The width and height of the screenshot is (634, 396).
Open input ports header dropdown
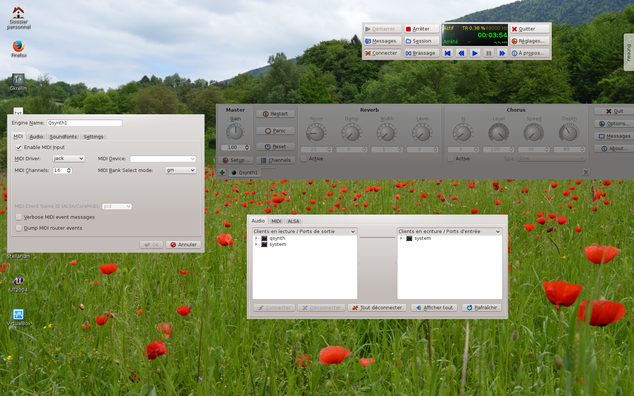click(x=449, y=232)
